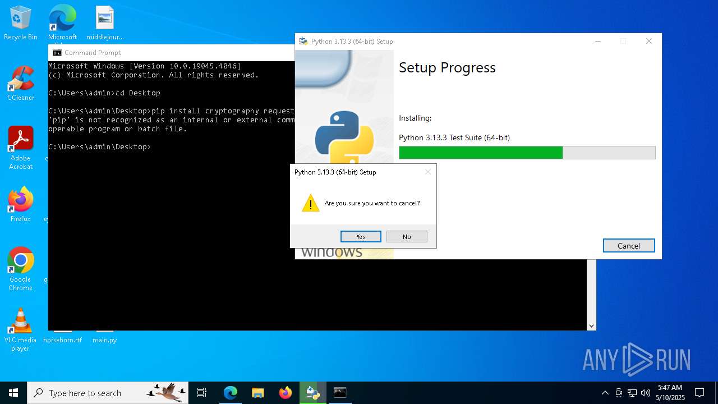
Task: Open the notification center icon
Action: pyautogui.click(x=699, y=393)
